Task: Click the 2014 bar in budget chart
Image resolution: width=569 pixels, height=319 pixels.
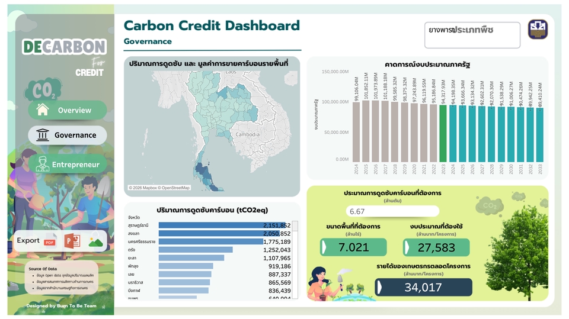Action: (356, 130)
